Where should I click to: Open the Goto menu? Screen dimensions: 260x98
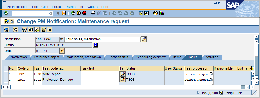point(45,7)
